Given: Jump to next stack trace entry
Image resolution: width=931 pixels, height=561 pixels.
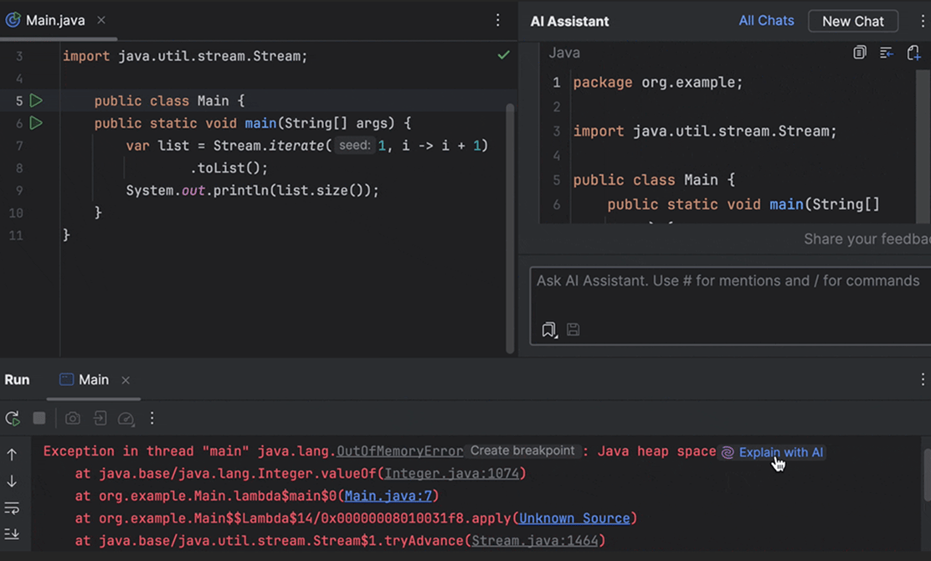Looking at the screenshot, I should click(x=12, y=481).
